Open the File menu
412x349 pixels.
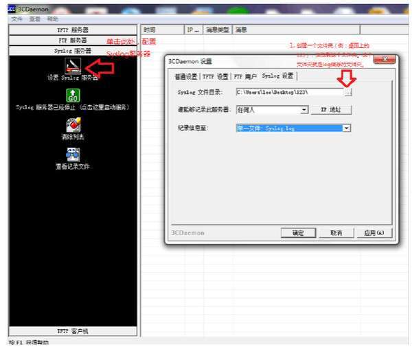coord(16,19)
